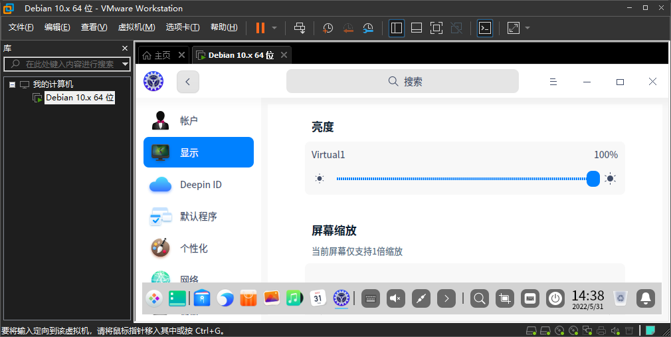Click the back arrow in Control Center

tap(188, 82)
